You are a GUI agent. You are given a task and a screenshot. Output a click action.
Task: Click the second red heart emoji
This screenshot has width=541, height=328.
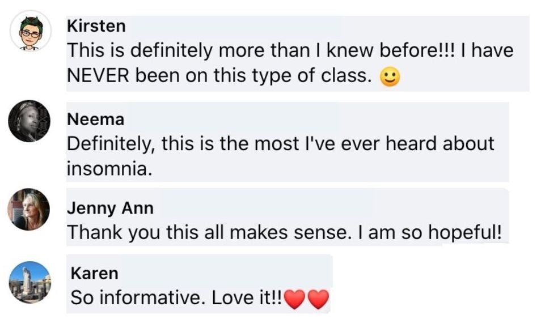click(318, 299)
